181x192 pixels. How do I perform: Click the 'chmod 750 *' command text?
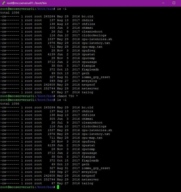pyautogui.click(x=67, y=96)
